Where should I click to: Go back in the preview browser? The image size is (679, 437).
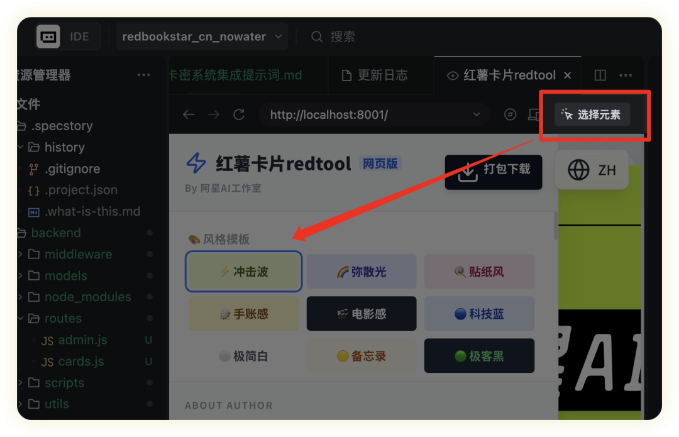189,115
